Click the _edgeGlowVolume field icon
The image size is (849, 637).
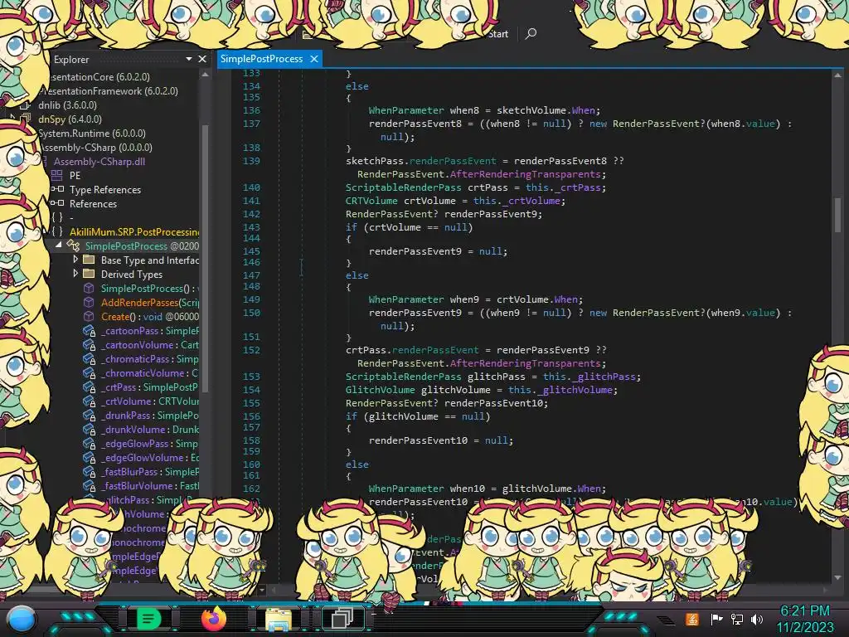[89, 457]
